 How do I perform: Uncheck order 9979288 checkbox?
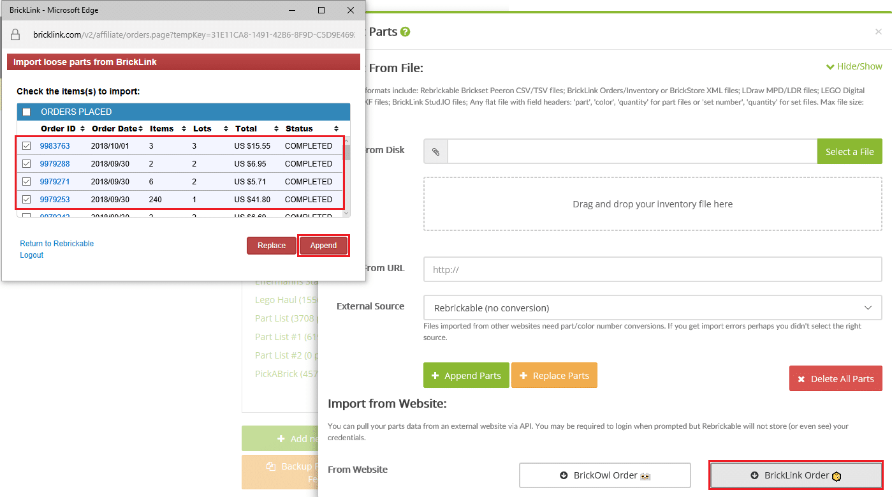tap(27, 164)
